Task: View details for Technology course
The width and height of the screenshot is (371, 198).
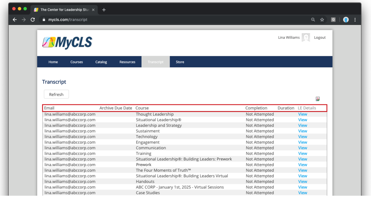Action: pyautogui.click(x=303, y=137)
